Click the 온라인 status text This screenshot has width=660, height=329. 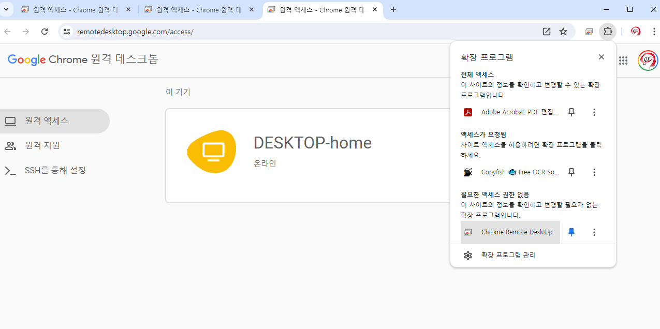(x=265, y=163)
